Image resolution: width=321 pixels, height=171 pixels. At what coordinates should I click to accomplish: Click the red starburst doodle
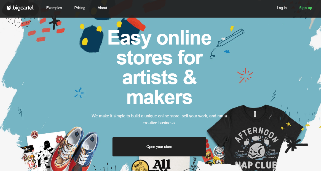(x=245, y=76)
